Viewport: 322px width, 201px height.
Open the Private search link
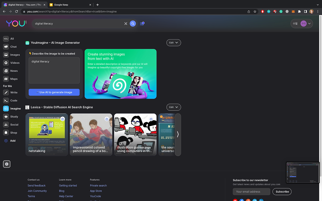coord(98,185)
